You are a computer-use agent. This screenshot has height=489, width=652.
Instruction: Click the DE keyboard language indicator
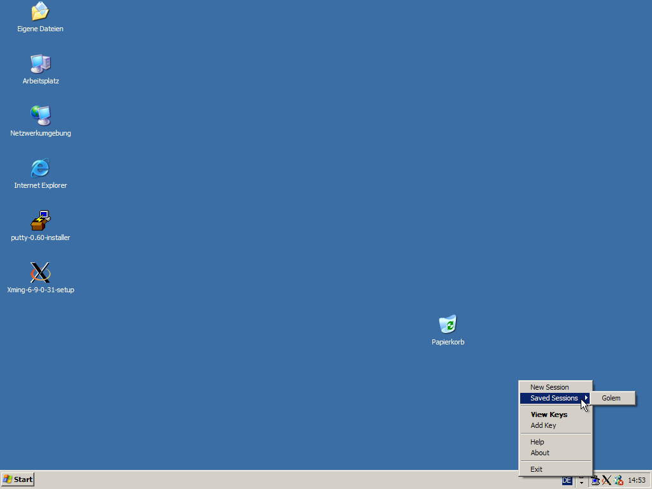pyautogui.click(x=567, y=480)
